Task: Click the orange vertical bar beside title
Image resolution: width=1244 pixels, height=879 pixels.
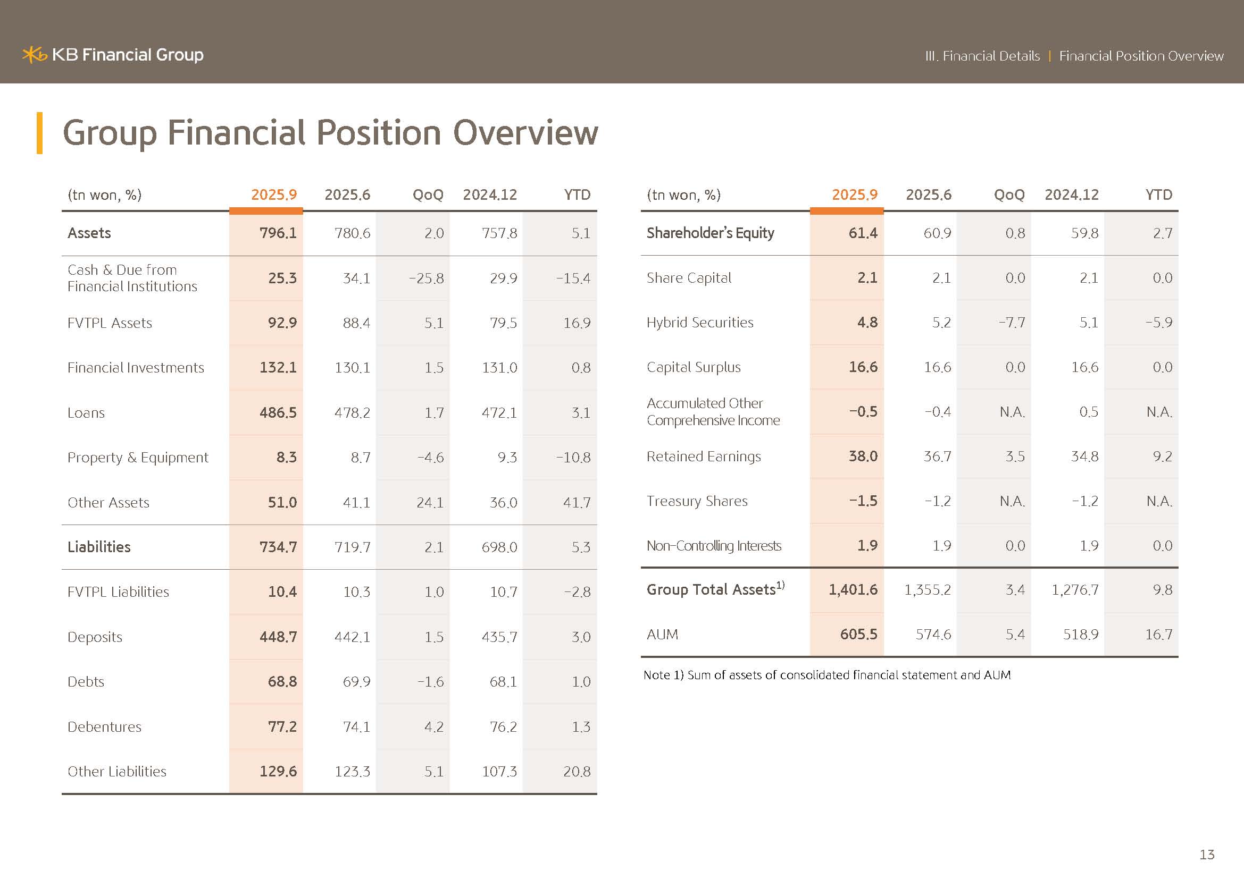Action: point(39,133)
